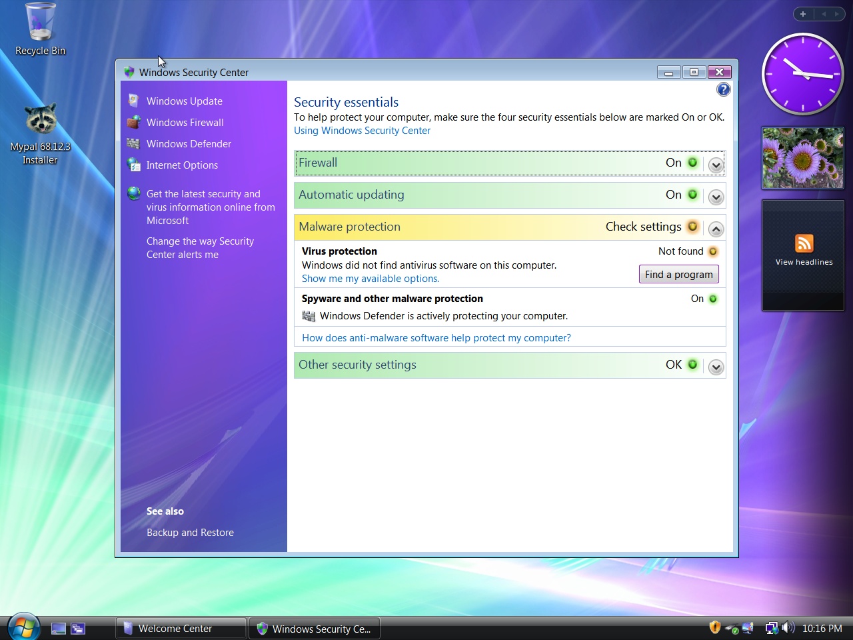This screenshot has width=853, height=640.
Task: Collapse the Malware protection section
Action: 716,229
